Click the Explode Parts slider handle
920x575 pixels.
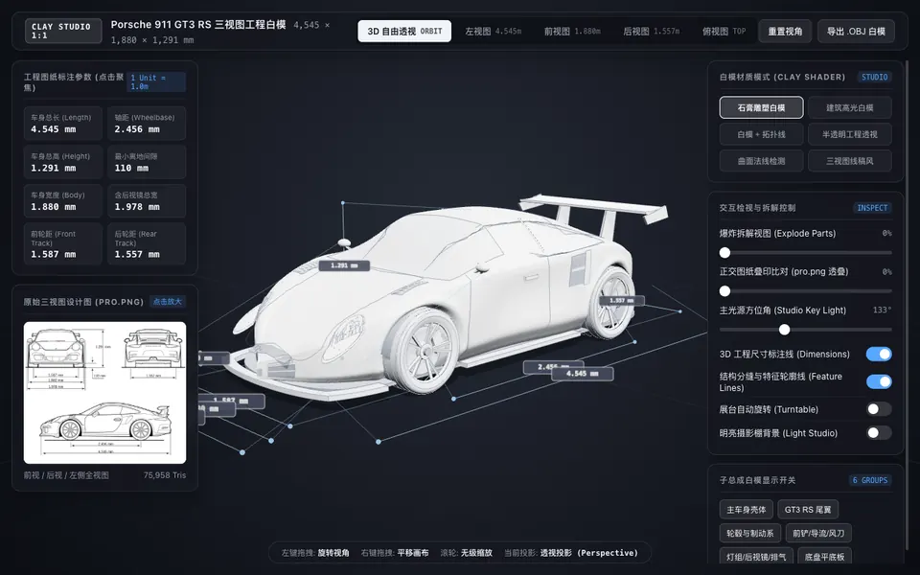click(x=725, y=253)
